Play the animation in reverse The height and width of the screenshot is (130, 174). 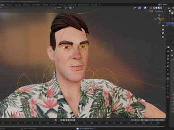click(x=66, y=120)
